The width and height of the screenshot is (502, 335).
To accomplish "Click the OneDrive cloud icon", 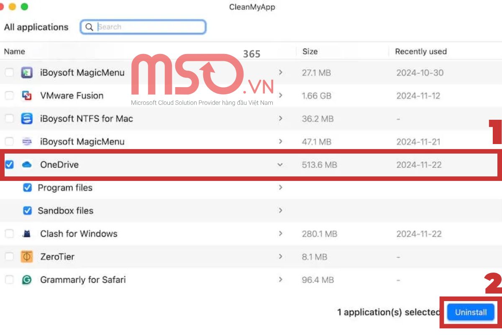I will [27, 165].
